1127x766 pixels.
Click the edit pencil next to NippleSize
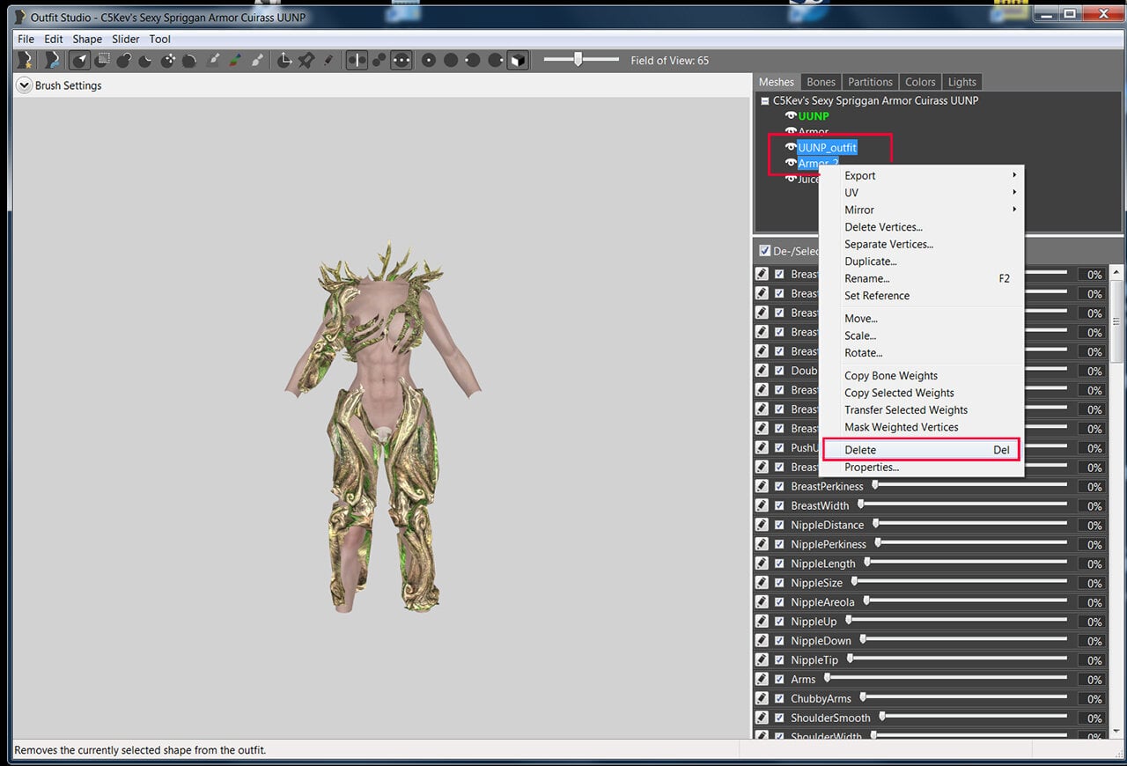click(762, 583)
